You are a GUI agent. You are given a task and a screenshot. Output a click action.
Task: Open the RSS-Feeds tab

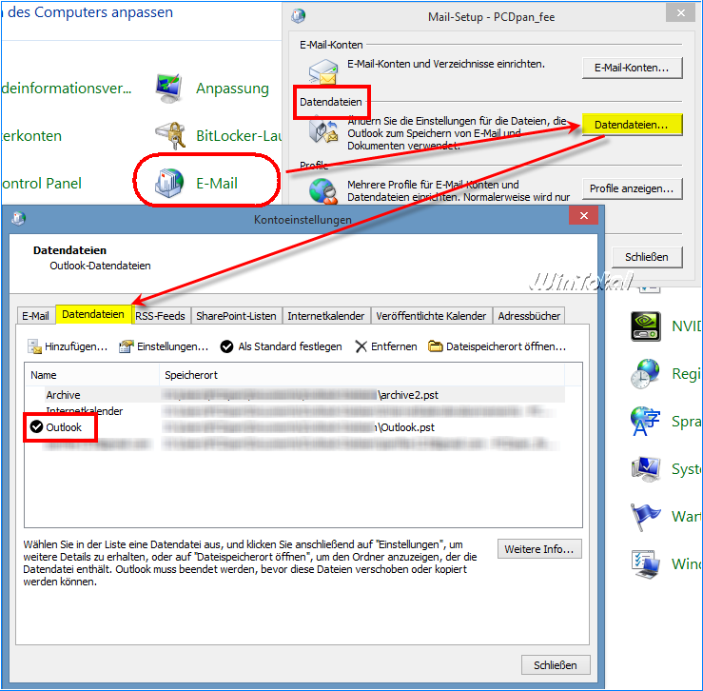[160, 316]
